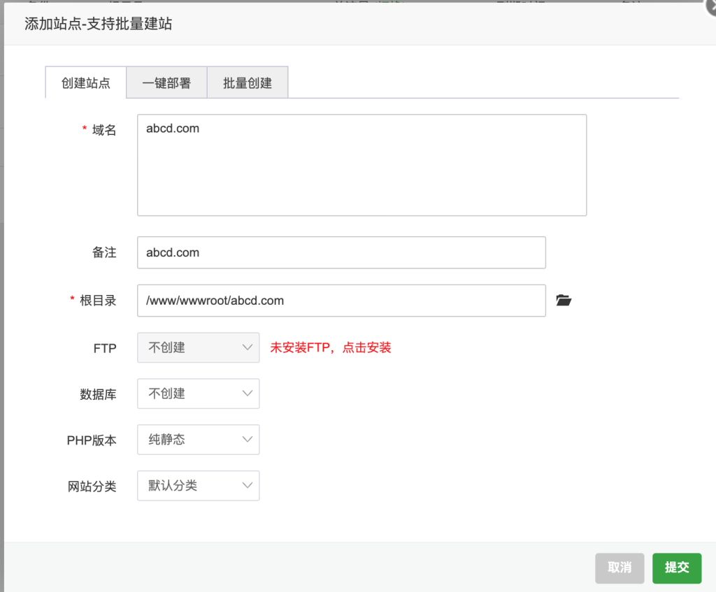Click 点击安装 to install FTP
Image resolution: width=716 pixels, height=592 pixels.
366,347
